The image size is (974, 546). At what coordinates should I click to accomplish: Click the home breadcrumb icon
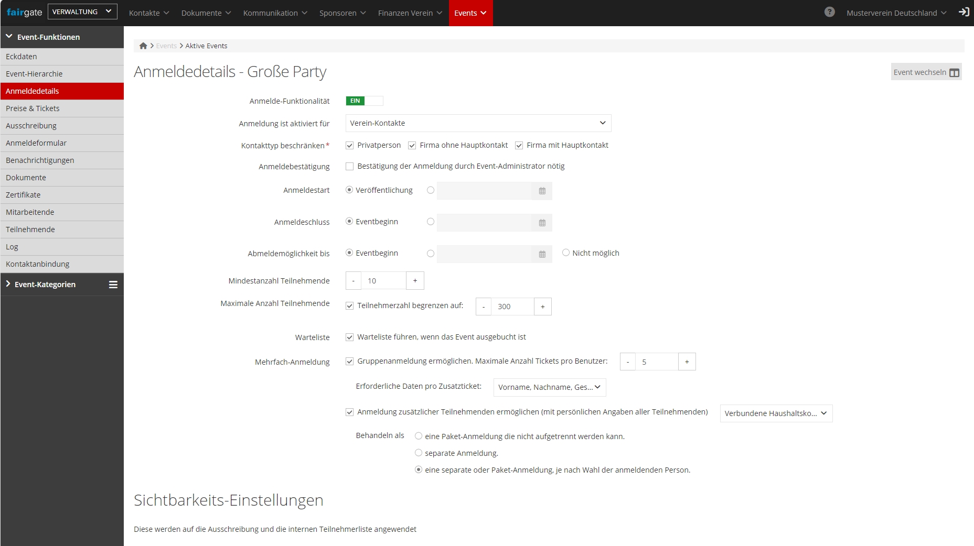coord(143,46)
